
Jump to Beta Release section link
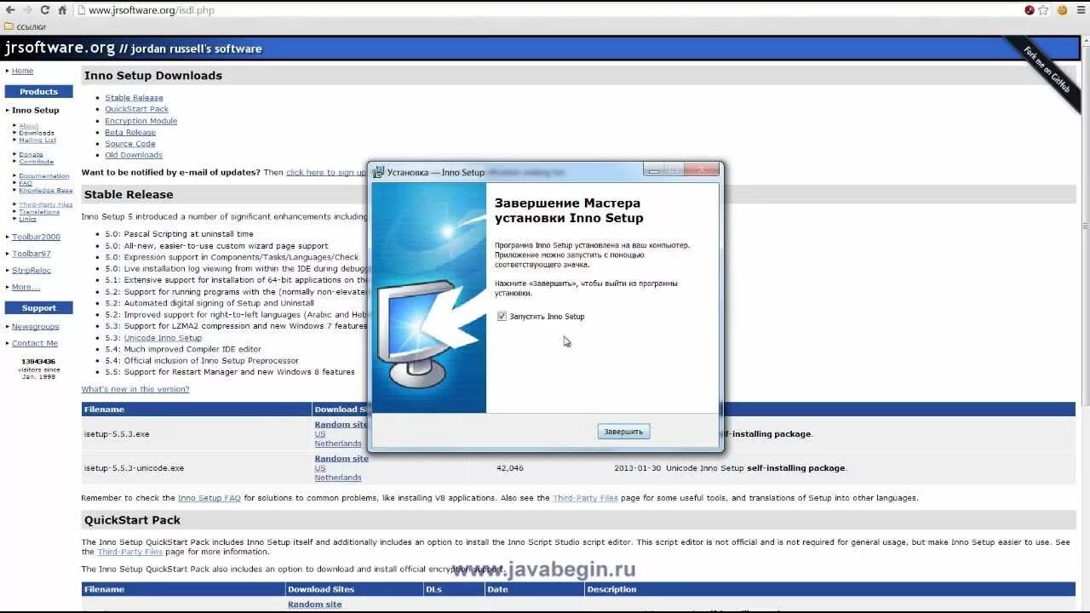(130, 132)
